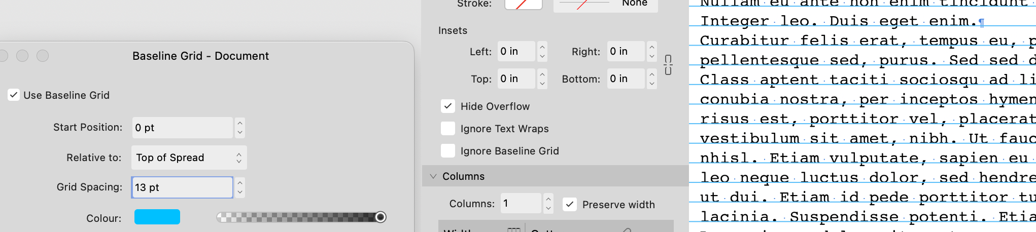The height and width of the screenshot is (232, 1036).
Task: Click the insets link chain icon
Action: (x=668, y=65)
